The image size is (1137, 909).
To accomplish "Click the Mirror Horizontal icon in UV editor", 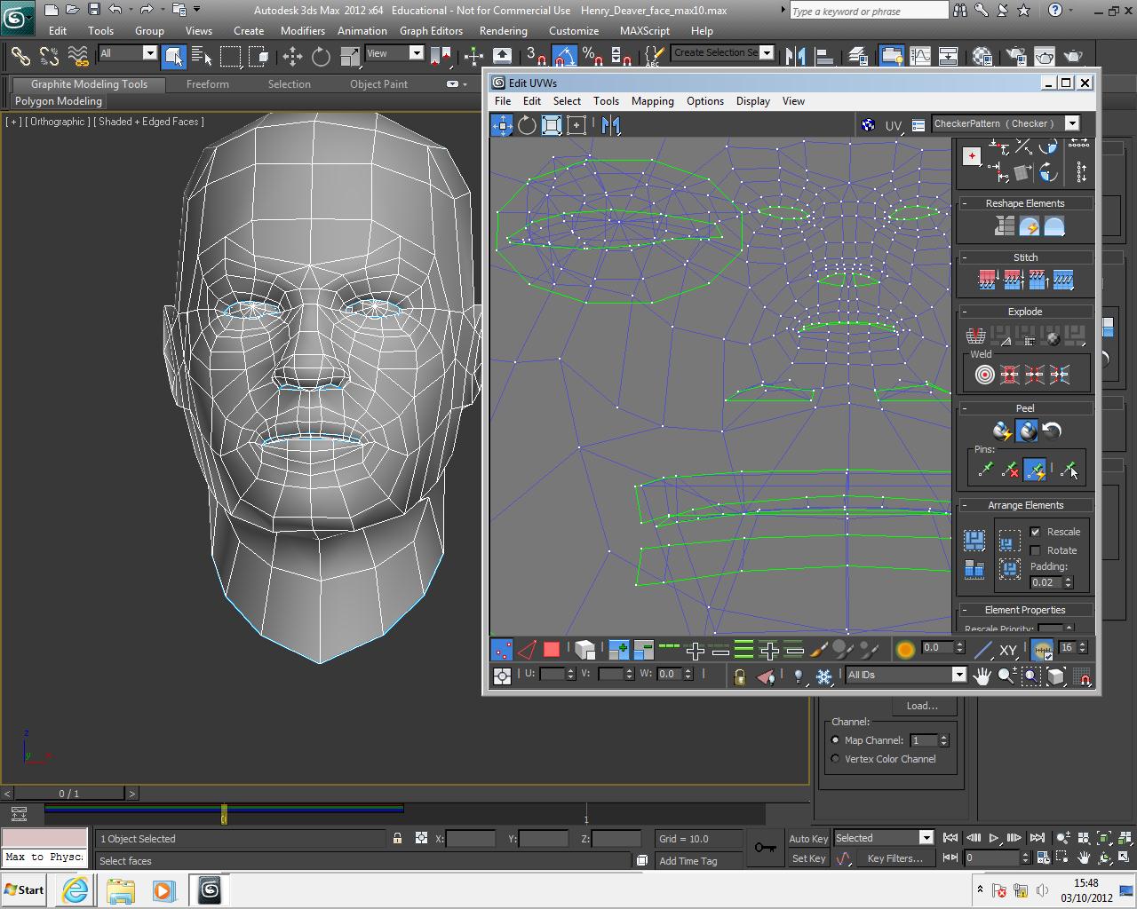I will 610,125.
